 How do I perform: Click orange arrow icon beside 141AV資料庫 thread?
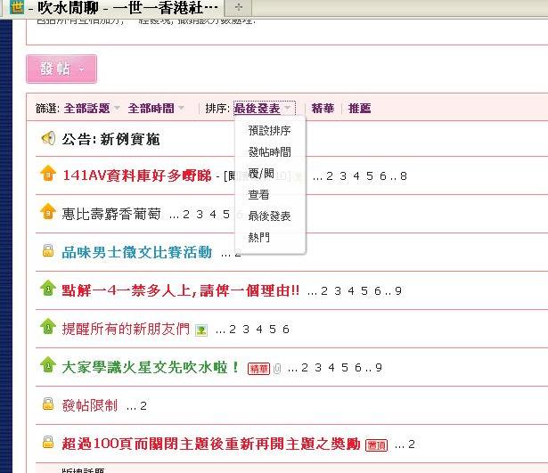[x=48, y=175]
